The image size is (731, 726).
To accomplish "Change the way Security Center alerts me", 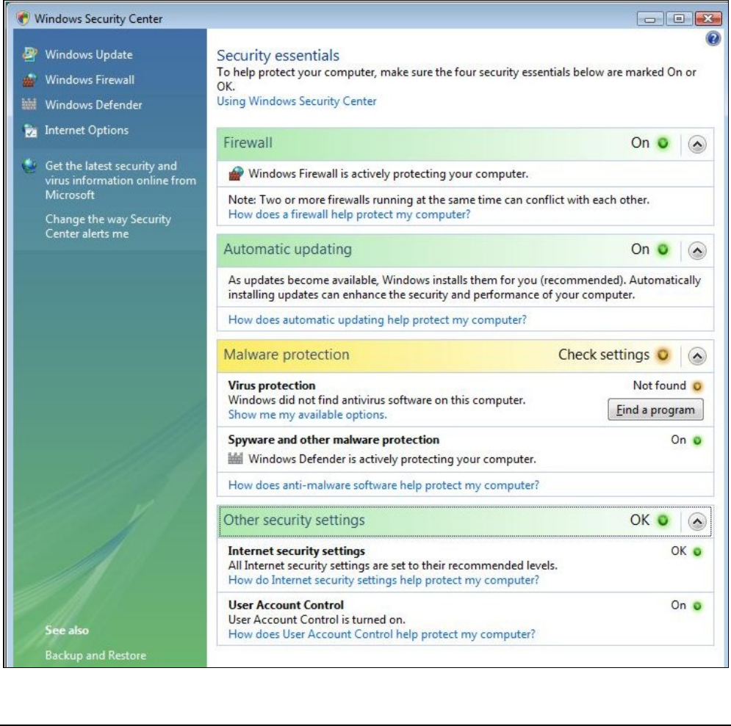I will point(108,226).
